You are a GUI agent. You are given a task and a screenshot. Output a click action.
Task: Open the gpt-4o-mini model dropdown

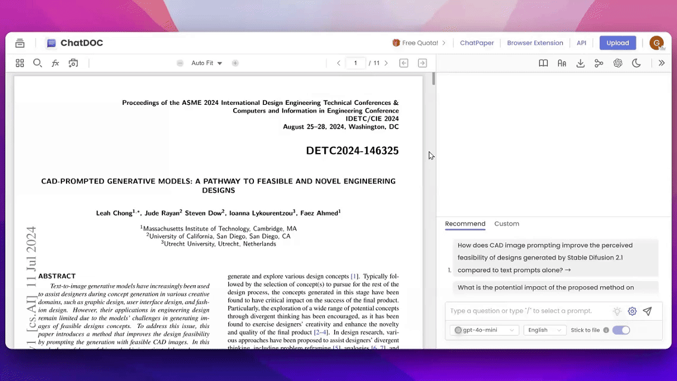click(x=484, y=330)
